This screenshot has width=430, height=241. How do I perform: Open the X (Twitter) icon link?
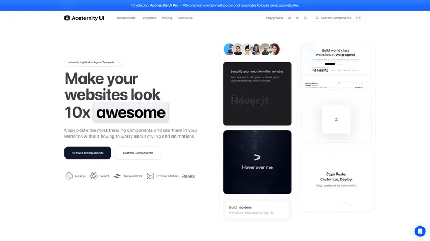pyautogui.click(x=297, y=18)
